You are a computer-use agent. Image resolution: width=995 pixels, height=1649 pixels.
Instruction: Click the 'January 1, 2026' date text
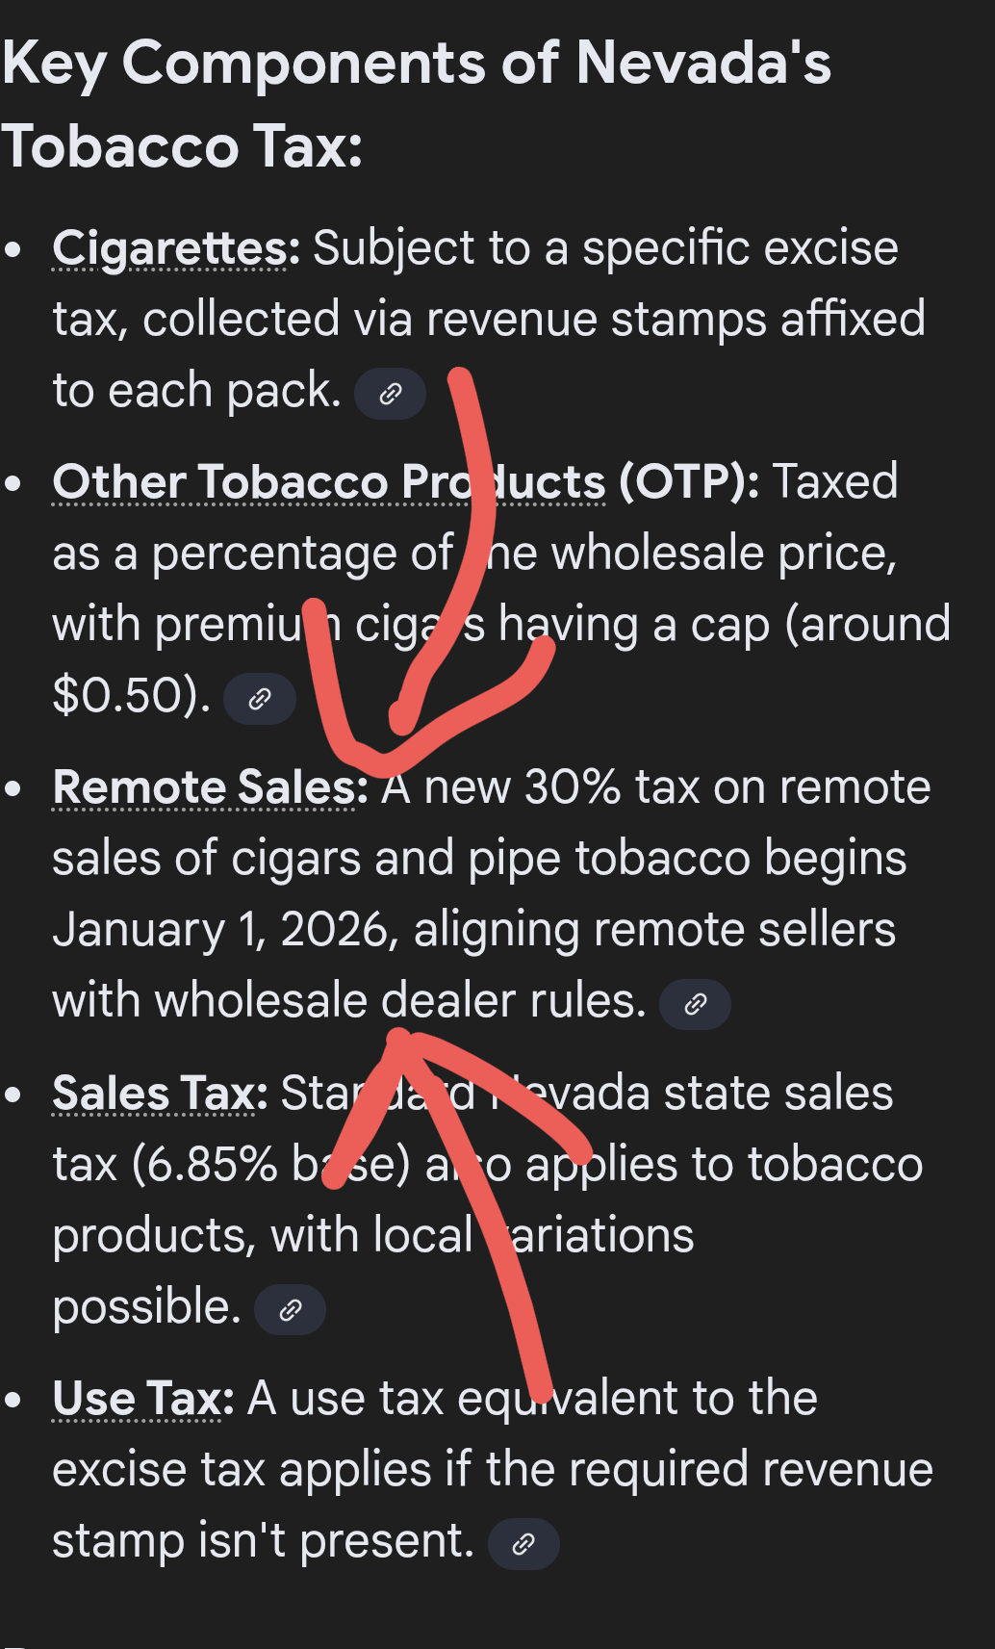(x=221, y=930)
